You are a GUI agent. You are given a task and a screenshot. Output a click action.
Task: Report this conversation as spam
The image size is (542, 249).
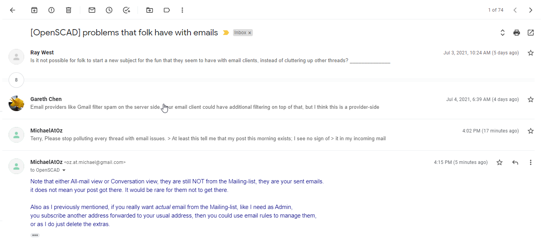(x=51, y=10)
